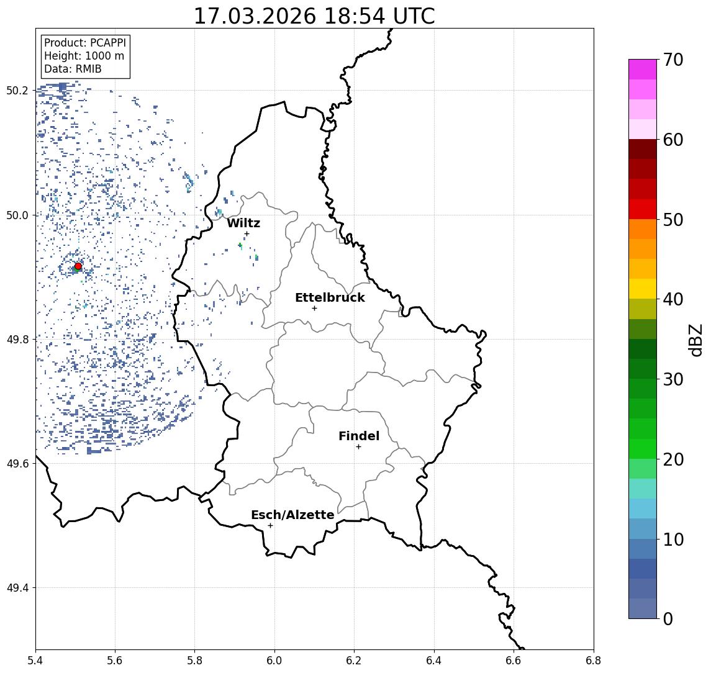Click the 70 tick on colorbar
Image resolution: width=711 pixels, height=673 pixels.
pyautogui.click(x=673, y=60)
